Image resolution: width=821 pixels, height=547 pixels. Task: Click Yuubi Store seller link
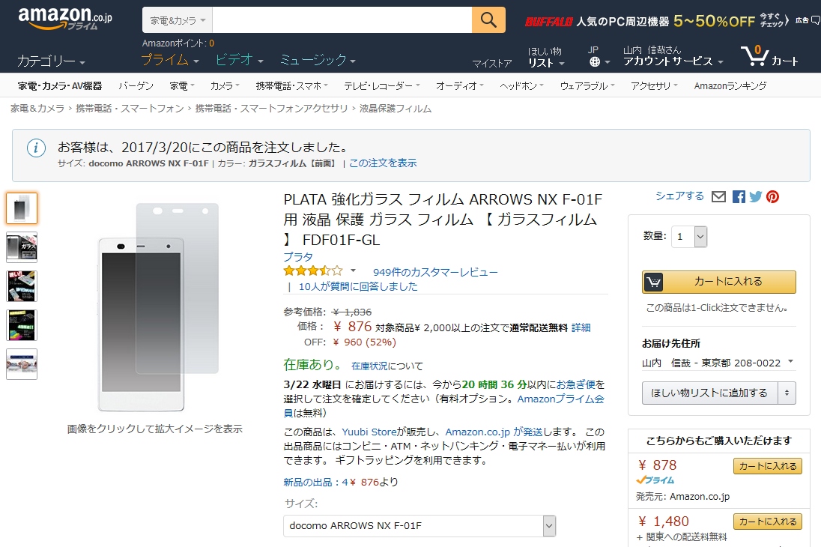pos(369,432)
